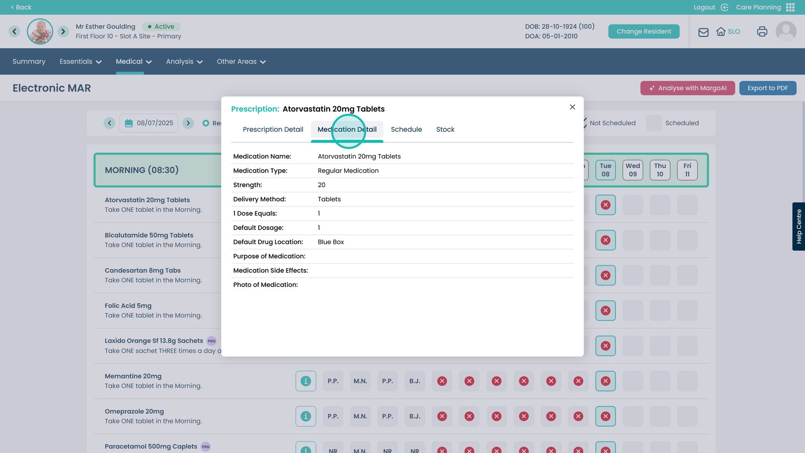The image size is (805, 453).
Task: Click Tuesday red cross status for Atorvastatin
Action: click(x=605, y=205)
